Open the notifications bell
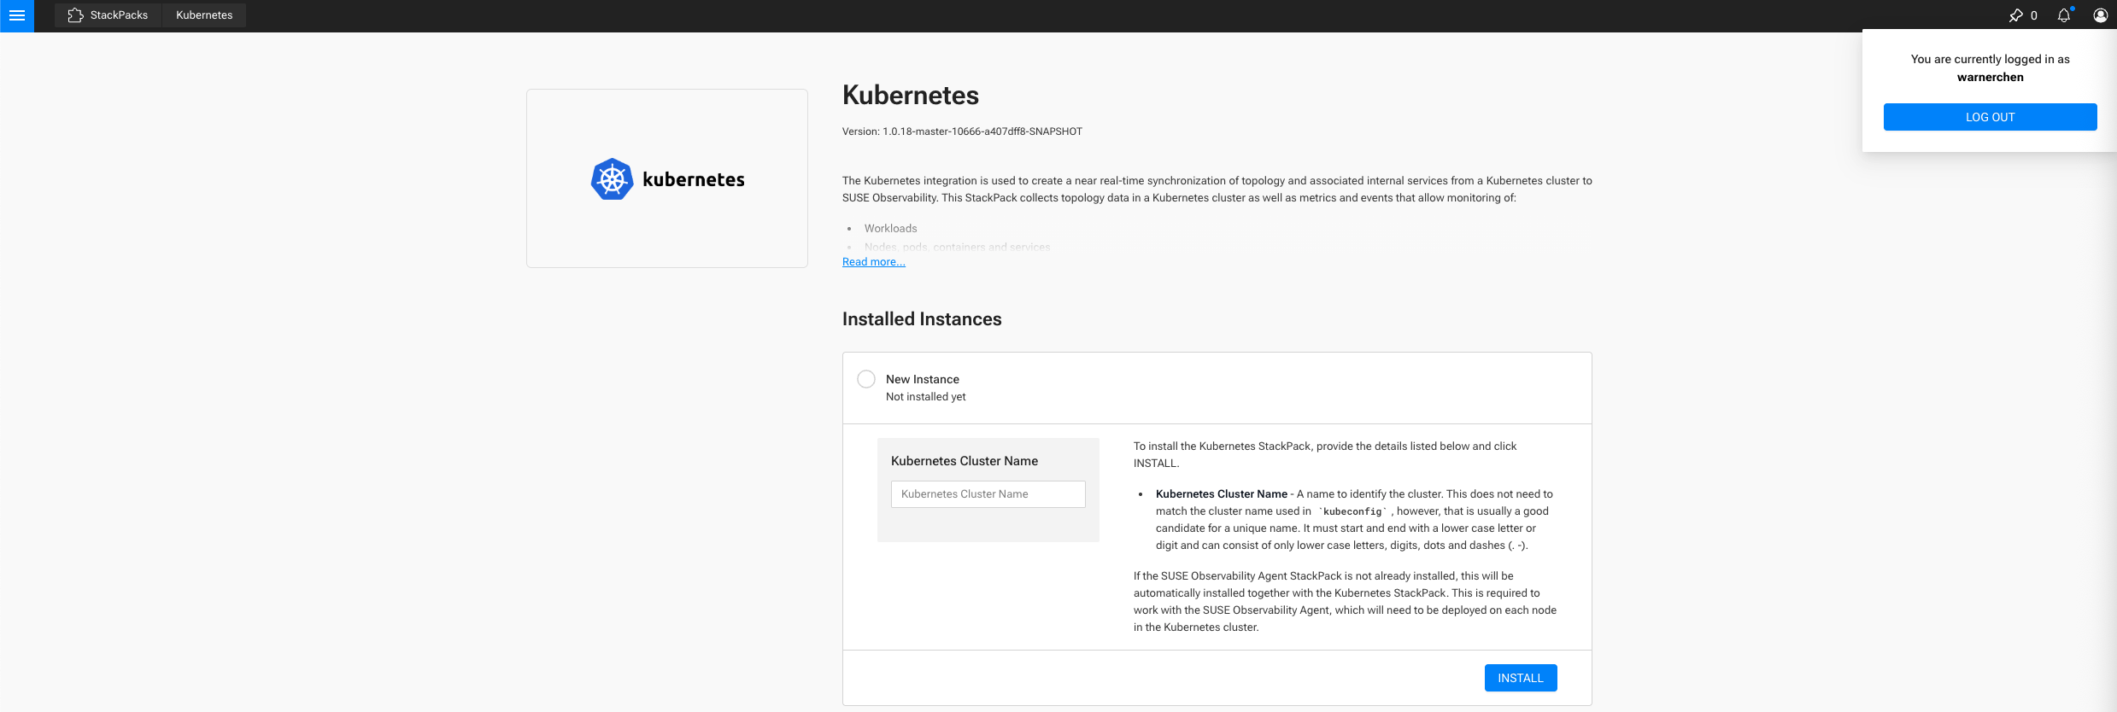 (2064, 15)
